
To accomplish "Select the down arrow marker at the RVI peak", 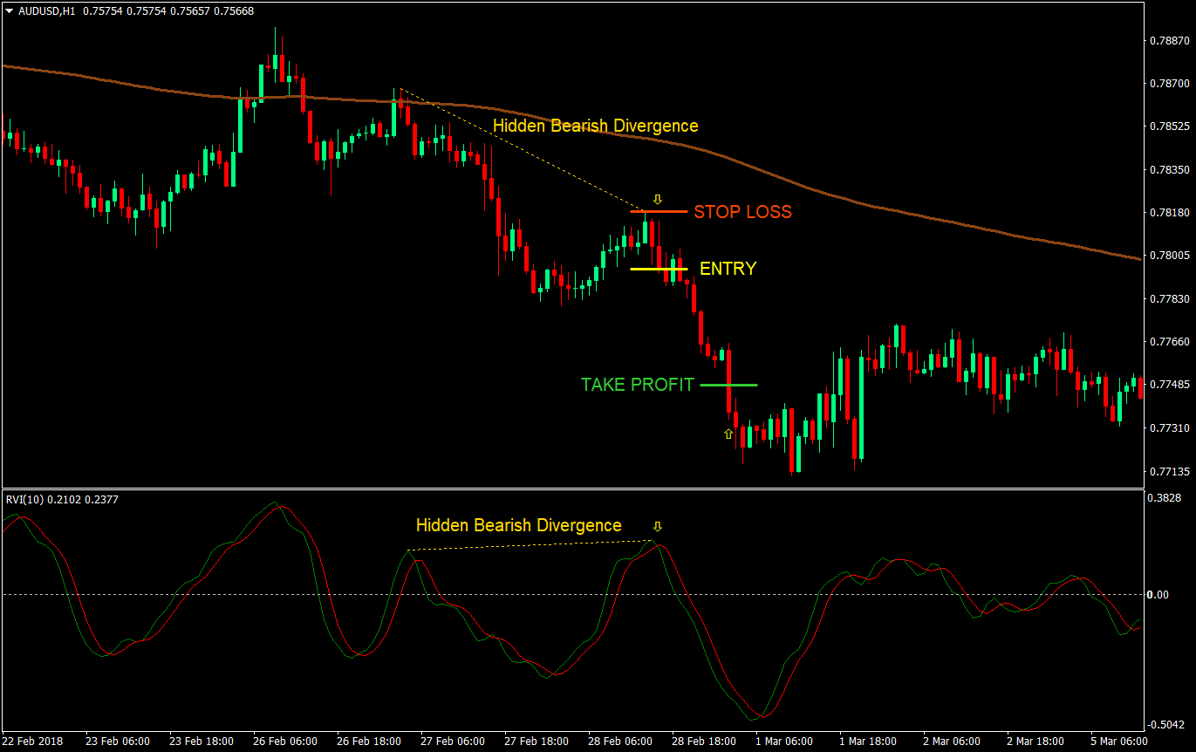I will (657, 526).
